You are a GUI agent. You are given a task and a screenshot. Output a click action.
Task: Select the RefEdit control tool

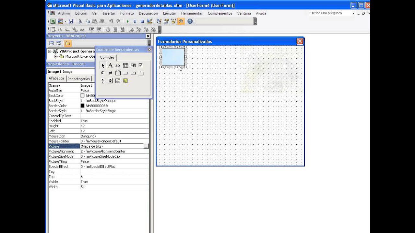tap(125, 81)
